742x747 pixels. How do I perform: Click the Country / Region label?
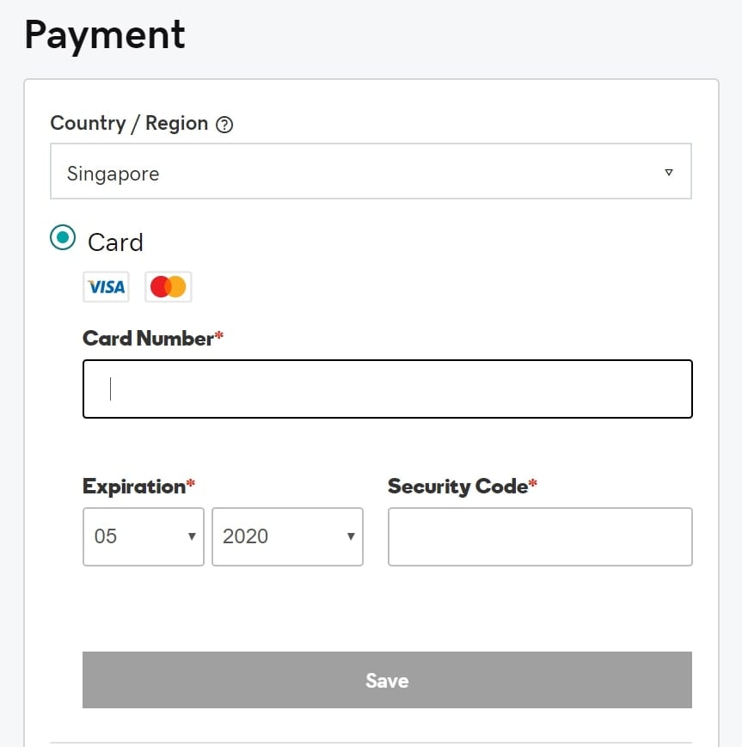tap(129, 124)
